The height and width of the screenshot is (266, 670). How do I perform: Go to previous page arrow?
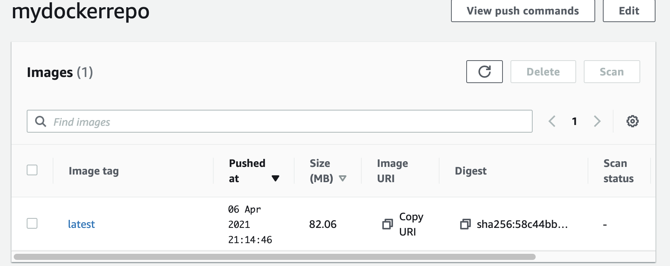pos(552,121)
